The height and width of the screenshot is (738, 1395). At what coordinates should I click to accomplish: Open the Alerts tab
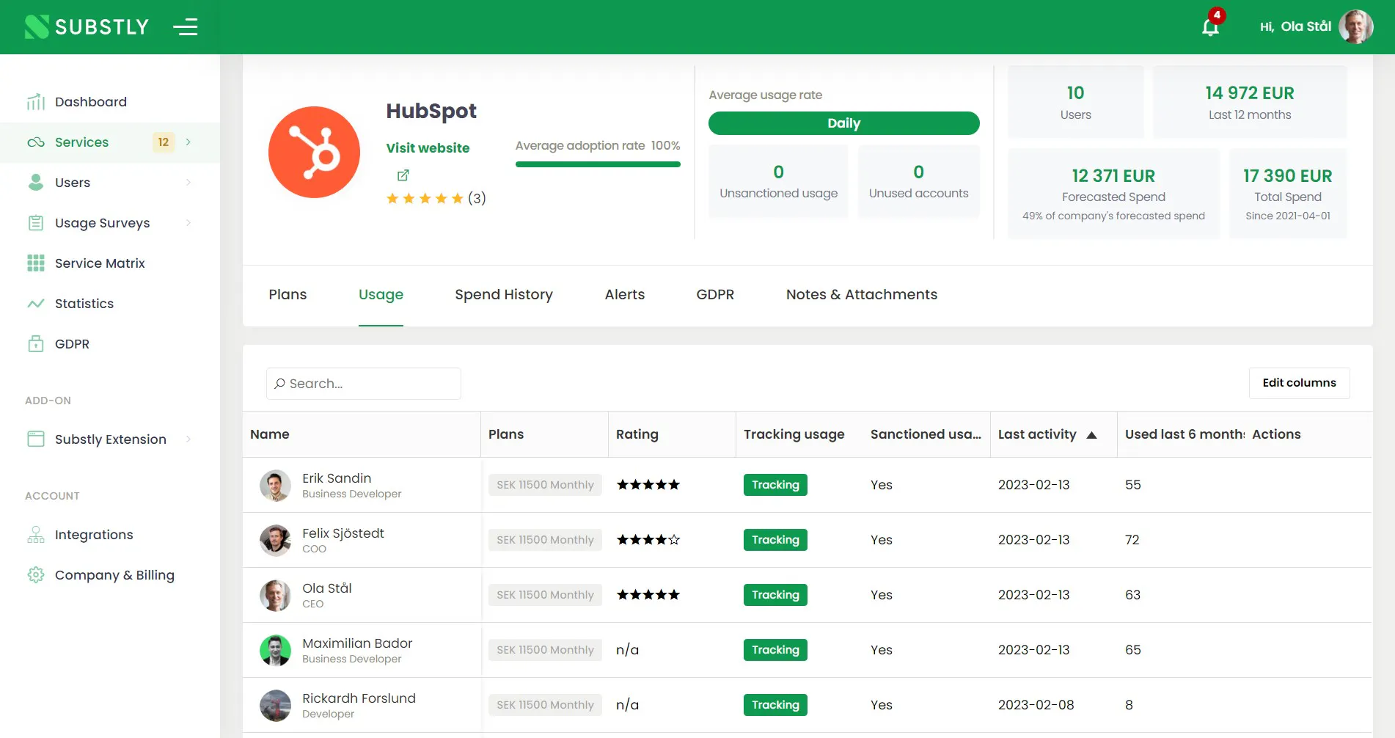point(625,295)
